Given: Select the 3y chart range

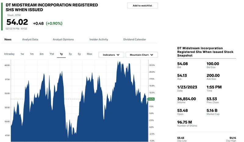Looking at the screenshot, I should point(70,54).
